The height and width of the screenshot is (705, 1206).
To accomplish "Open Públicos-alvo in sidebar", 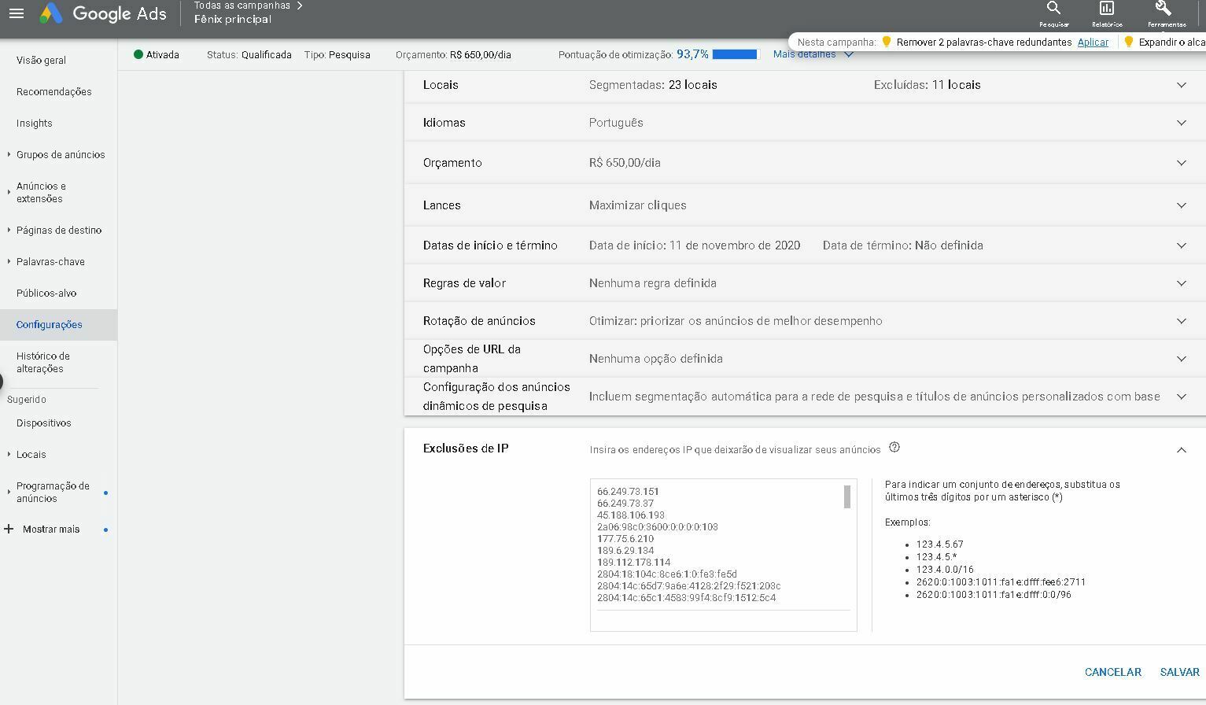I will coord(46,293).
